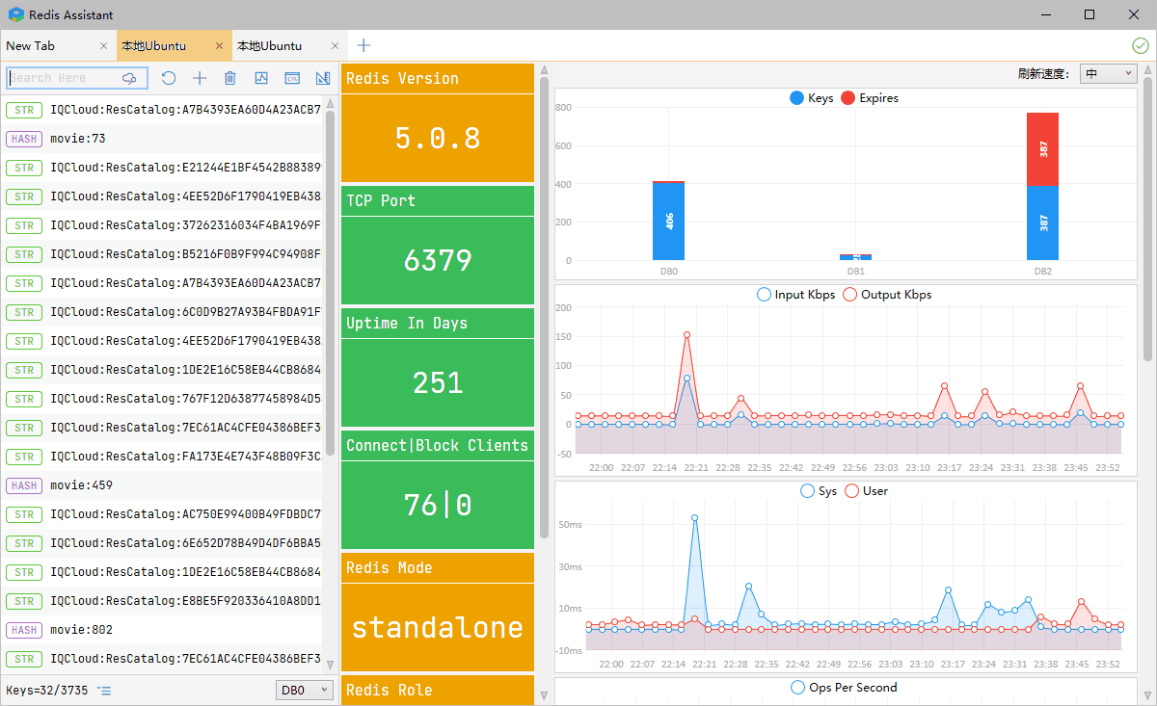Click the Uptime In Days 251 value
This screenshot has height=706, width=1157.
click(x=438, y=382)
